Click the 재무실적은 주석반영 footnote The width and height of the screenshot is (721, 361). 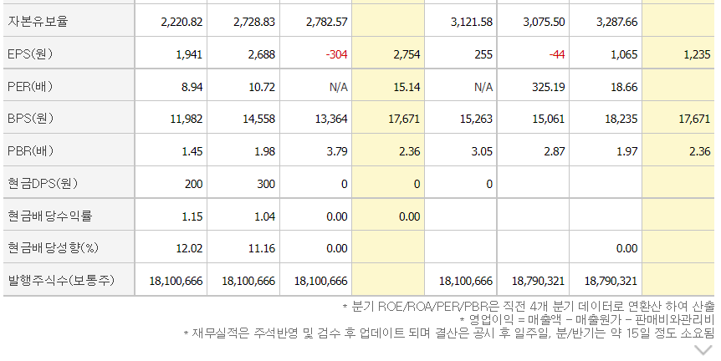point(449,333)
